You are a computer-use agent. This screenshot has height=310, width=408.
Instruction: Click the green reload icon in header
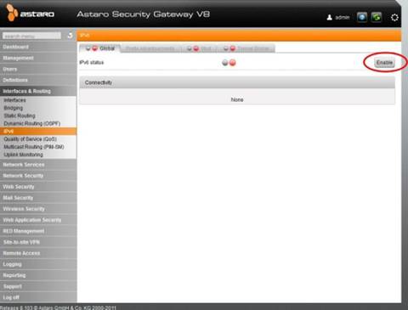click(377, 18)
